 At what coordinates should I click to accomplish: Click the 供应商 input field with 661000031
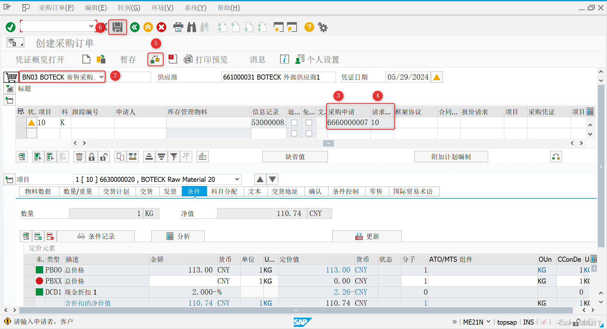(x=278, y=77)
